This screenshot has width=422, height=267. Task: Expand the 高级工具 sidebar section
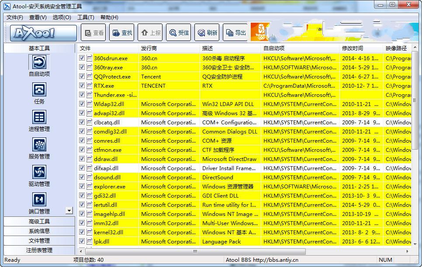[x=39, y=222]
